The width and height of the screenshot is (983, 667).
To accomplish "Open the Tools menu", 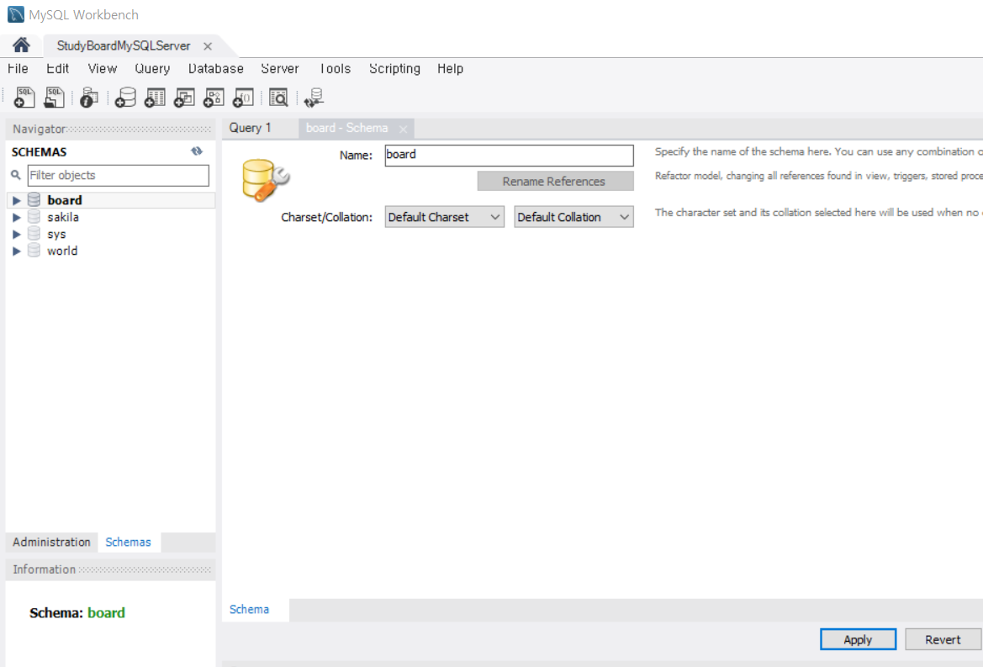I will (335, 68).
